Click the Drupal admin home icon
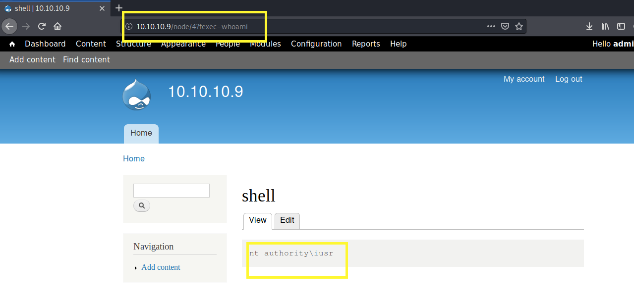Viewport: 634px width, 300px height. tap(12, 44)
